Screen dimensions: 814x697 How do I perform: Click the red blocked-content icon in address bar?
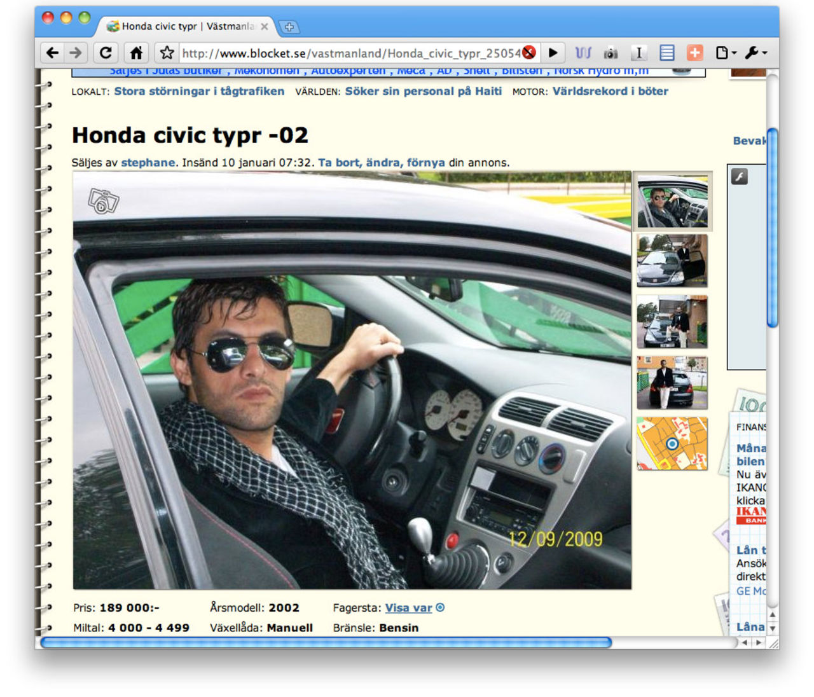pyautogui.click(x=528, y=53)
